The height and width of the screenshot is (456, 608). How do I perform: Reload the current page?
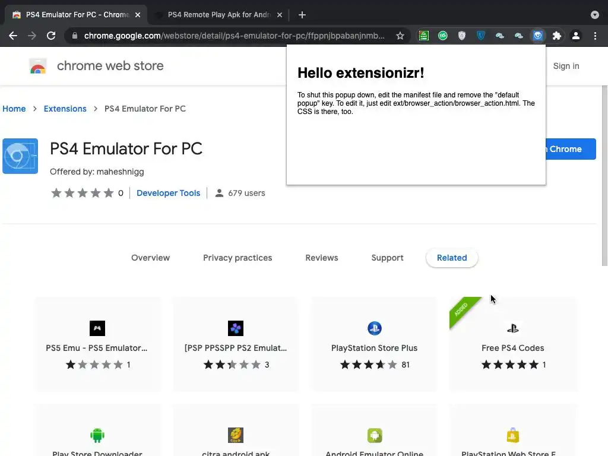51,36
